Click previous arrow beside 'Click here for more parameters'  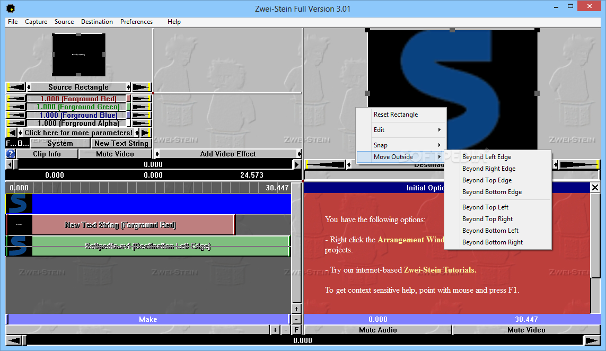[x=12, y=133]
